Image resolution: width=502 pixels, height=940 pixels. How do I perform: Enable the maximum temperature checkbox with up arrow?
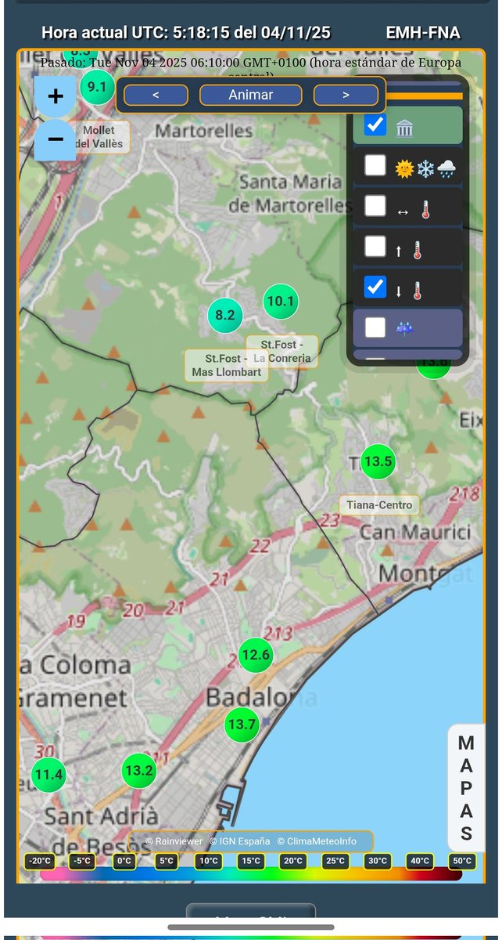375,247
